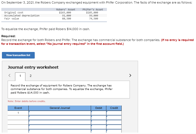Advance to next journal entry with right chevron

[x=130, y=75]
